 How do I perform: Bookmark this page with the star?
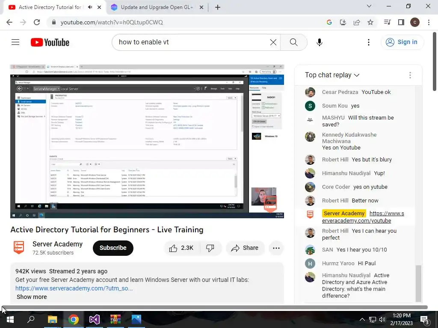coord(370,22)
